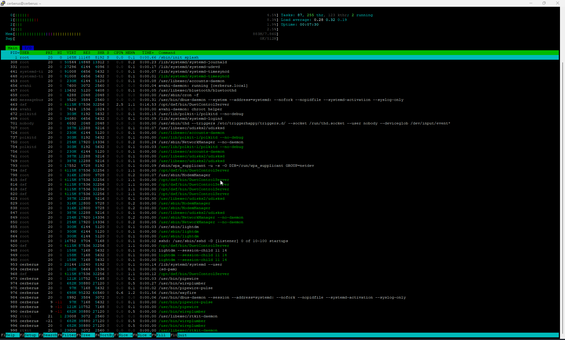Click F9 Kill in function bar
The height and width of the screenshot is (340, 565).
161,335
